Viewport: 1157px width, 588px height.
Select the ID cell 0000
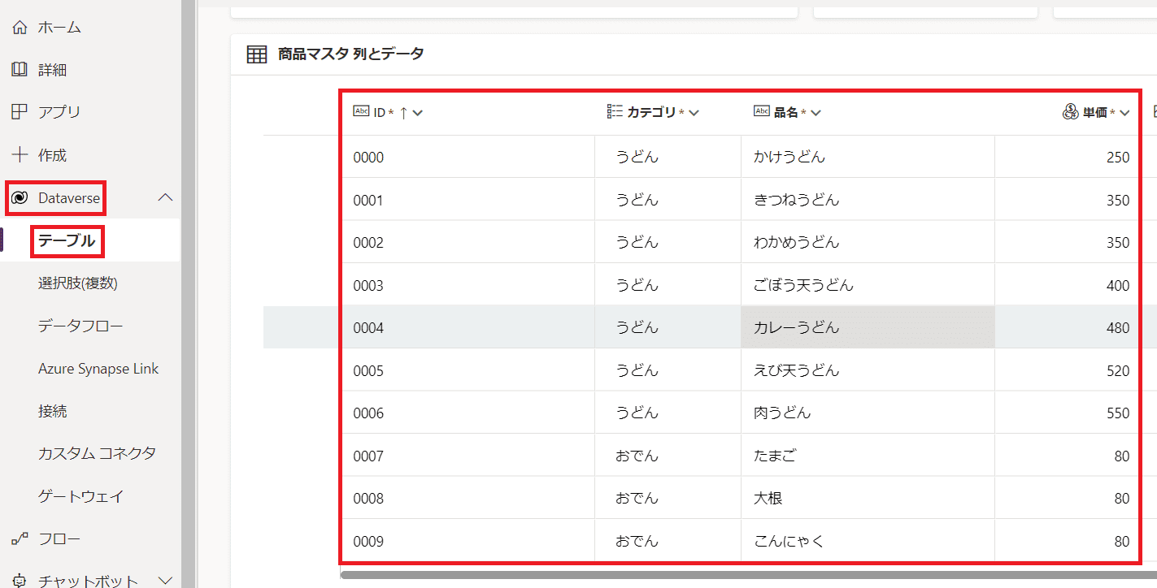click(468, 157)
